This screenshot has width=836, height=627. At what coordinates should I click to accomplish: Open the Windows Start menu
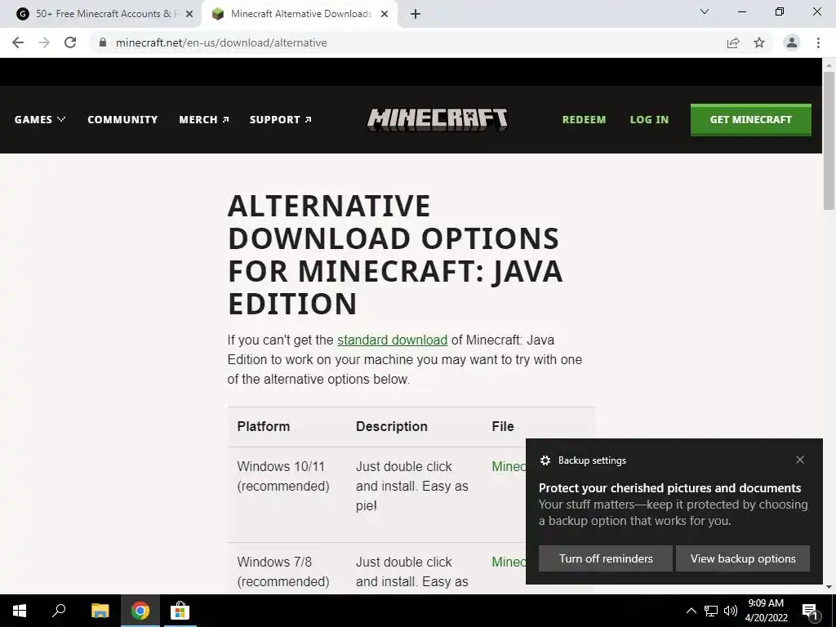20,611
